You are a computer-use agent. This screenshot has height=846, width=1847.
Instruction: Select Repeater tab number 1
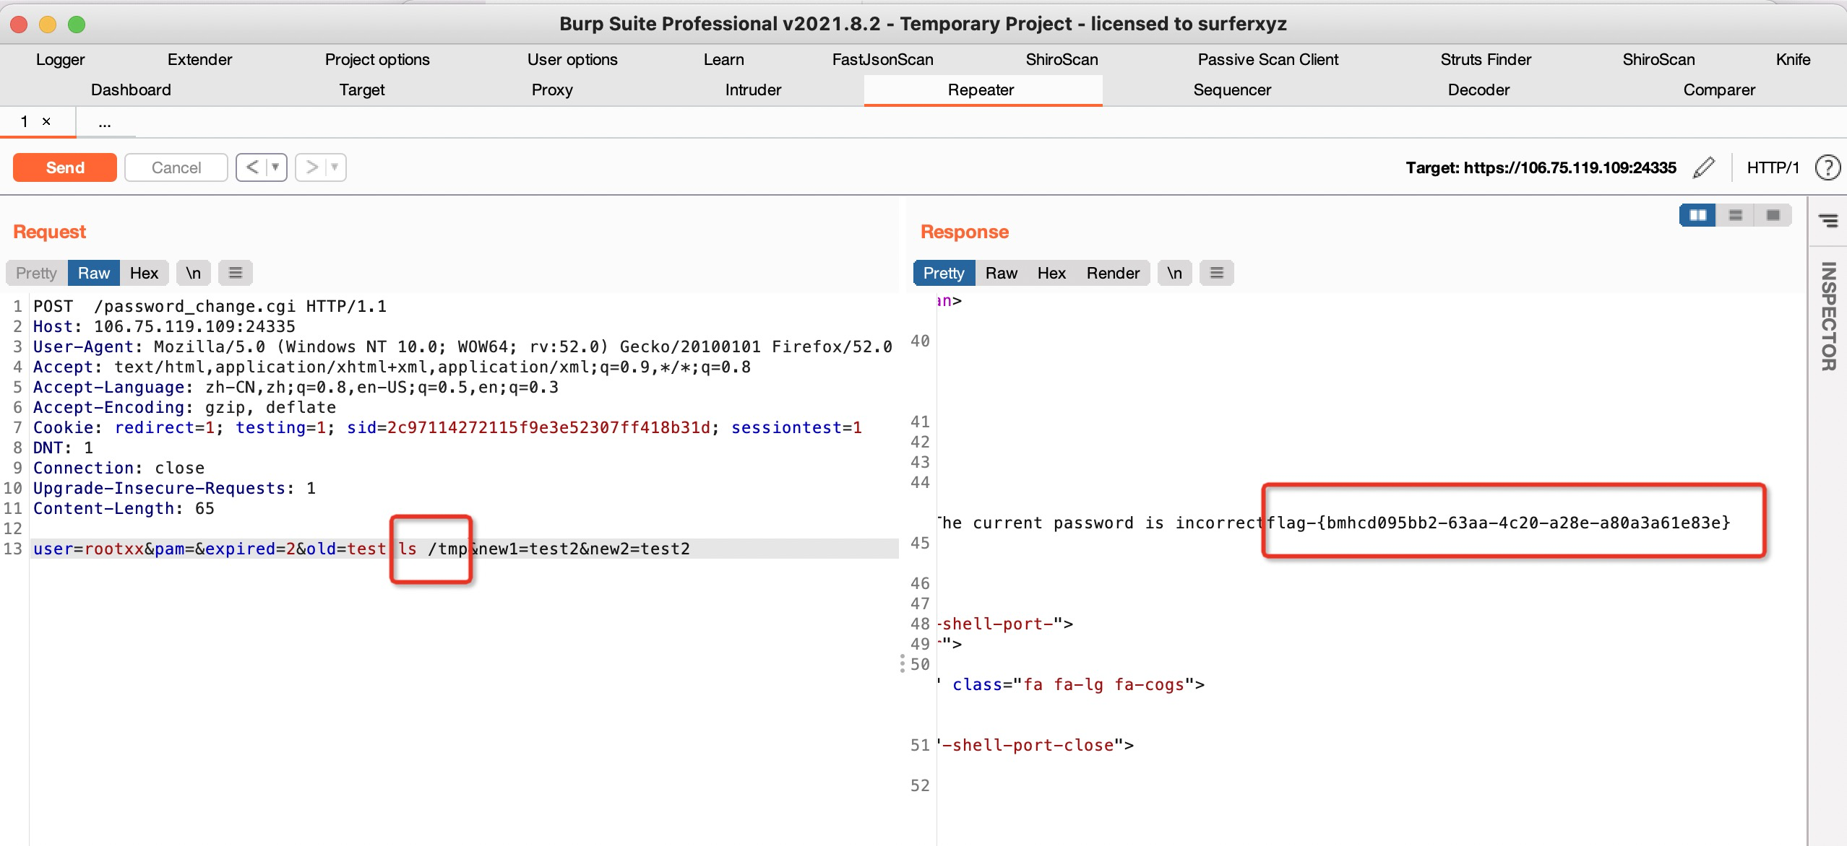tap(25, 121)
